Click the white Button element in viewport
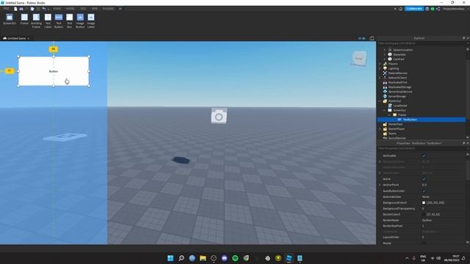Viewport: 470px width, 264px height. pos(54,71)
